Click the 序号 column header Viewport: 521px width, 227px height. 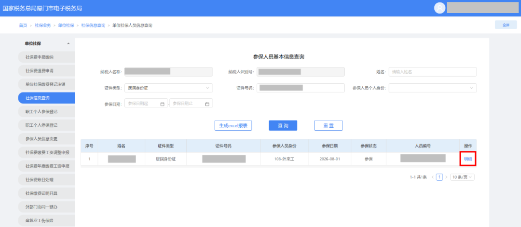(x=89, y=146)
